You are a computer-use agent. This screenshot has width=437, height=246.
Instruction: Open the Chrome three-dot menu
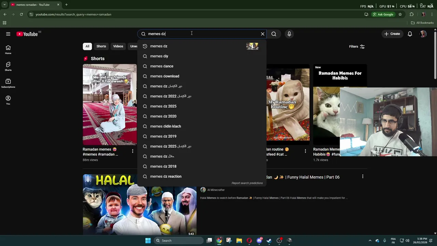coord(432,14)
